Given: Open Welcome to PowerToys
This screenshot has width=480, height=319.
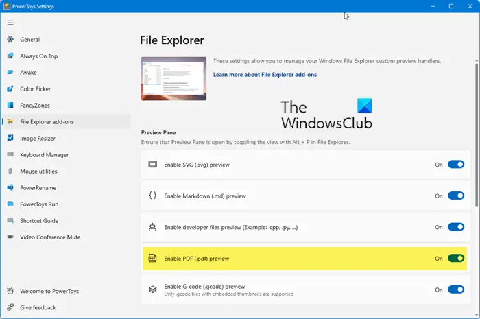Looking at the screenshot, I should tap(66, 291).
